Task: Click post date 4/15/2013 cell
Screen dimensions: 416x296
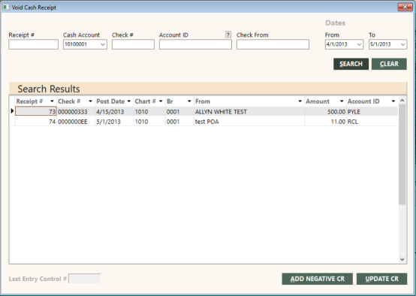Action: (114, 112)
